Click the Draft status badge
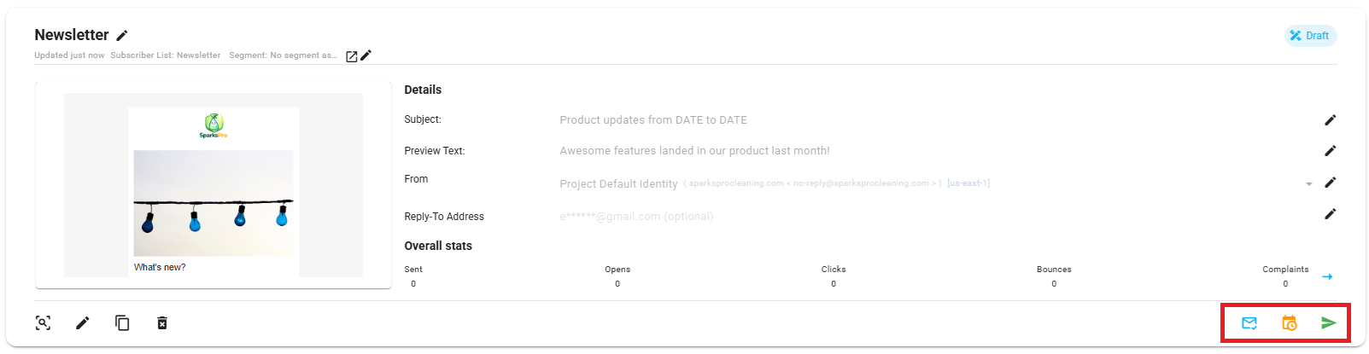This screenshot has width=1369, height=354. (1310, 36)
